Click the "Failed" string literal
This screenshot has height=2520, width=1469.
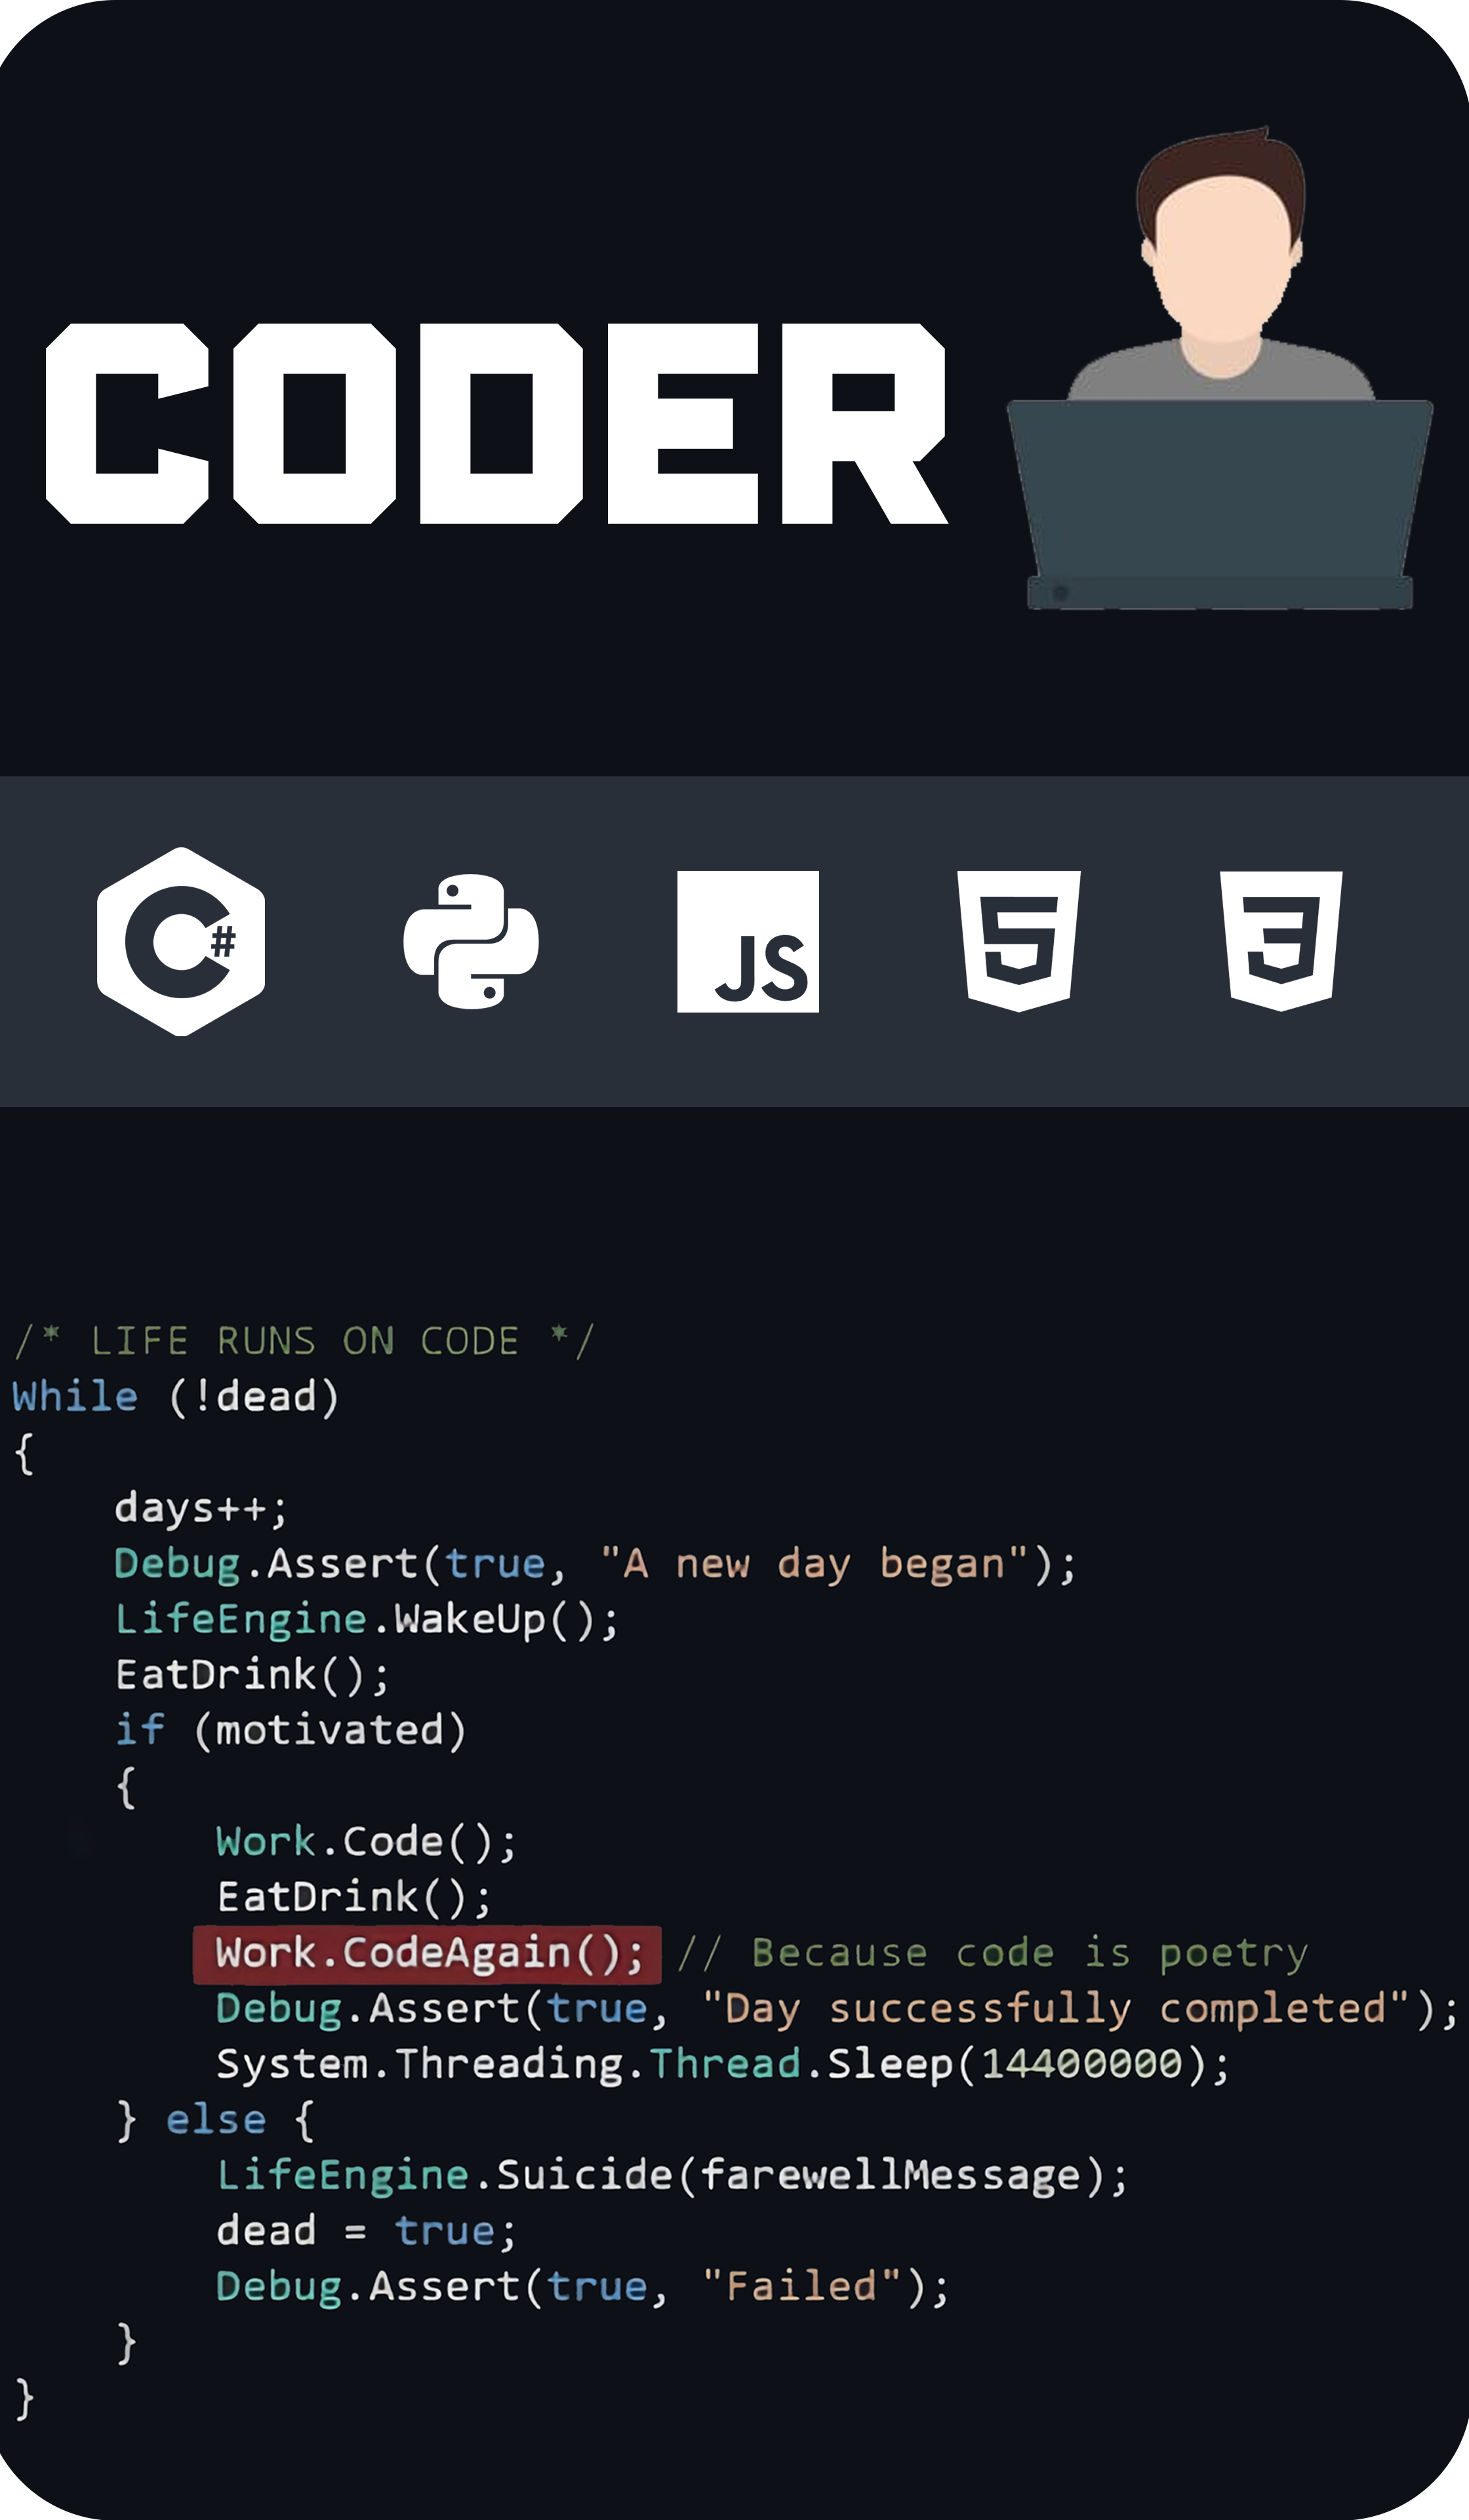tap(801, 2287)
